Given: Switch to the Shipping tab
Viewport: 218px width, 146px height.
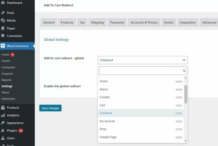Looking at the screenshot, I should 97,23.
